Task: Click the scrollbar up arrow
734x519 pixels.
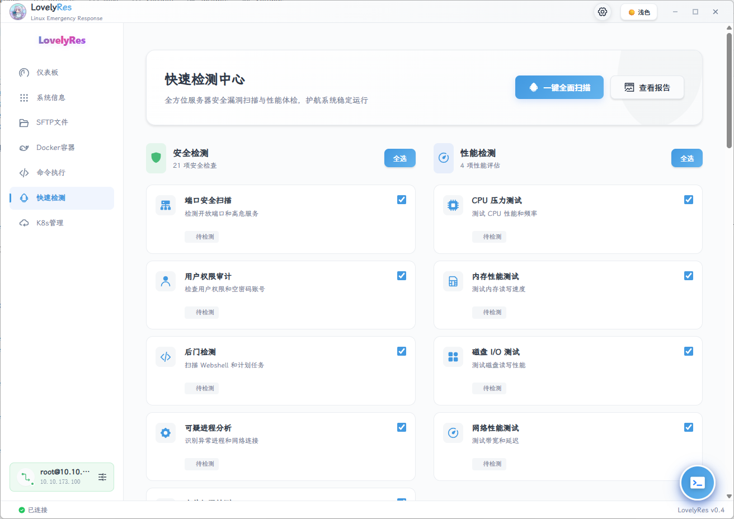Action: 729,27
